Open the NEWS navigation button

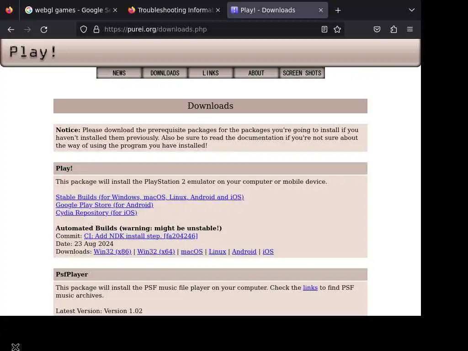[x=119, y=73]
